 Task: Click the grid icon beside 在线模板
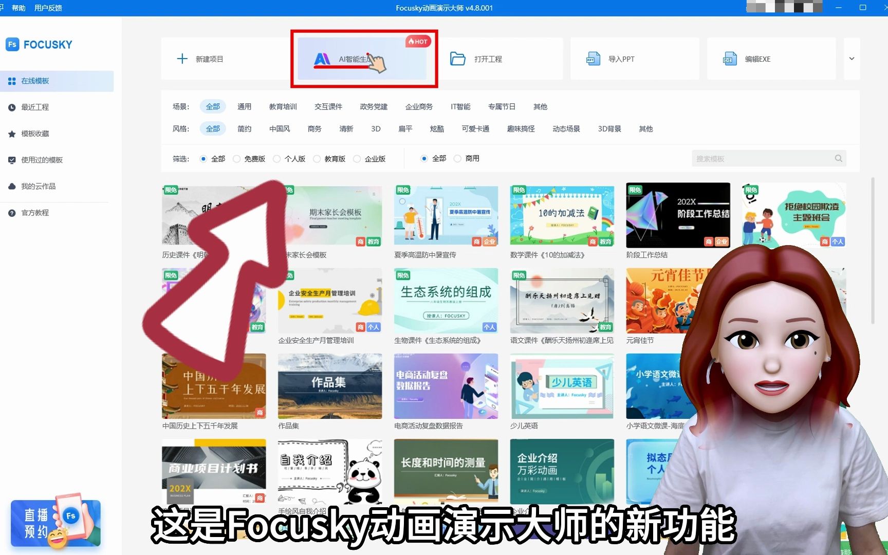tap(12, 81)
